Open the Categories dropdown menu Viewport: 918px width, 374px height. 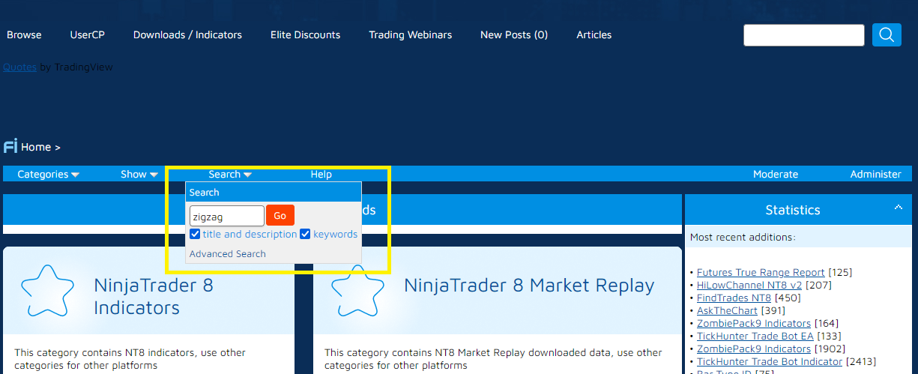click(48, 174)
